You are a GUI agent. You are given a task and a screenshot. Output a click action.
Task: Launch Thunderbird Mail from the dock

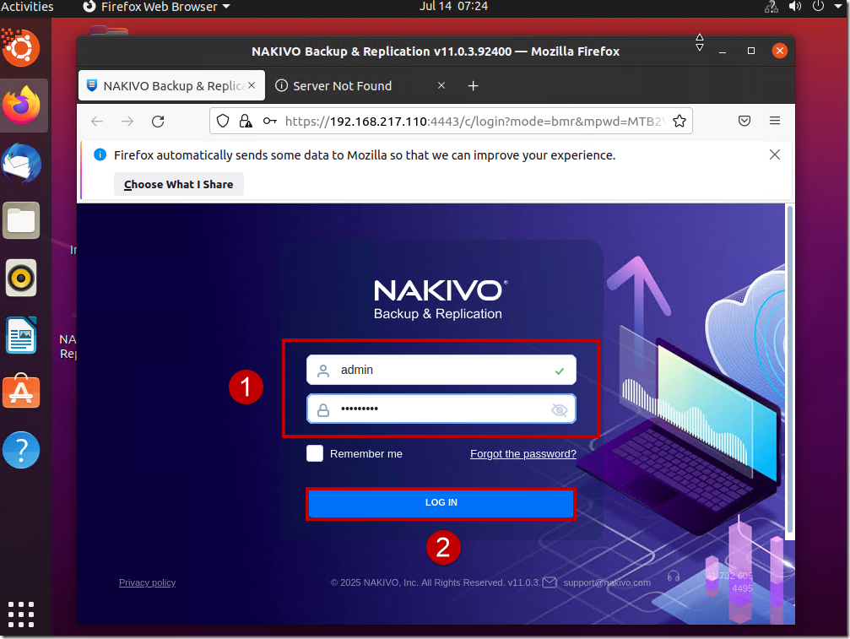click(x=22, y=163)
